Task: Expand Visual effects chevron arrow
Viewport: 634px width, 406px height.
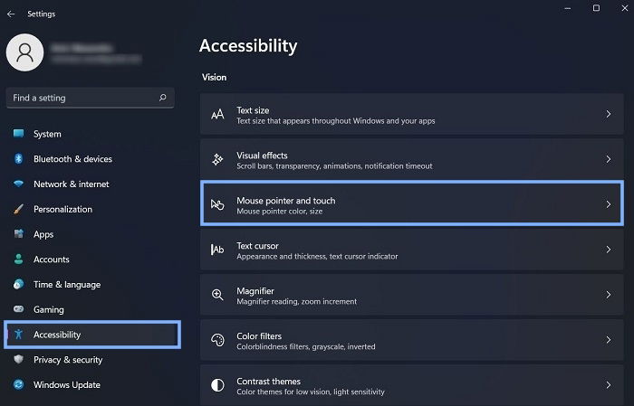Action: point(608,159)
